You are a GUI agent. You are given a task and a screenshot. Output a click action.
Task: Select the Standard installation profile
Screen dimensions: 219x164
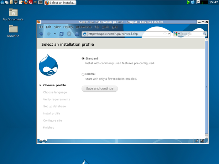click(x=83, y=58)
